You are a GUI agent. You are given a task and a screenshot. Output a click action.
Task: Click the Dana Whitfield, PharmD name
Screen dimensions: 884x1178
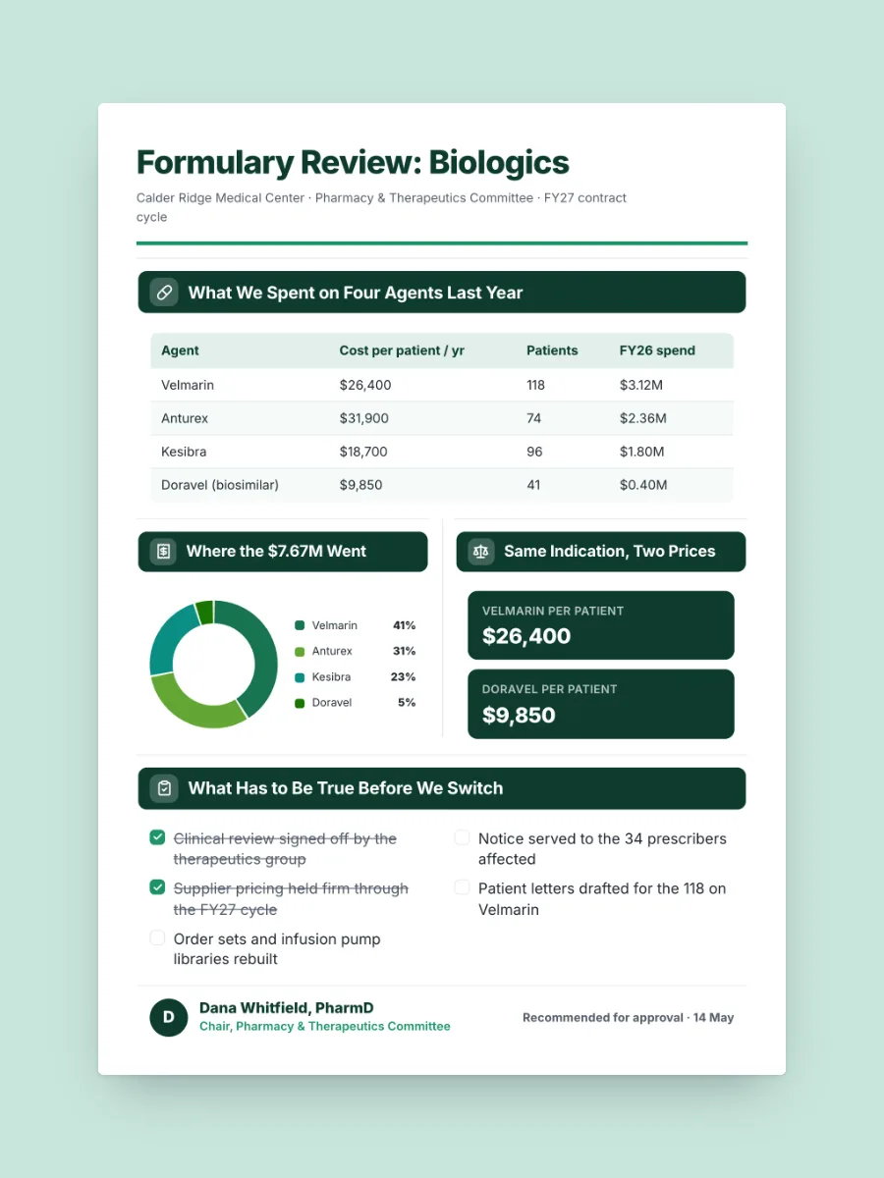287,1008
